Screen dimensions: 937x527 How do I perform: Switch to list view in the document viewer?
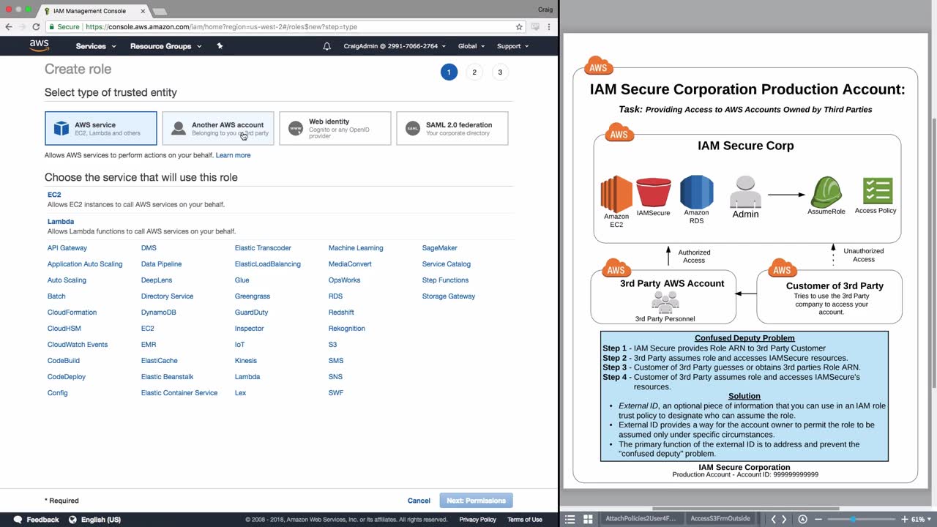click(x=570, y=519)
